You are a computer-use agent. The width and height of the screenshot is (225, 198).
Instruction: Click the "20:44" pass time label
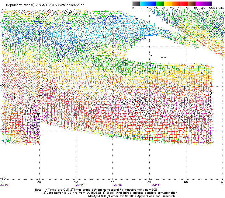point(80,185)
